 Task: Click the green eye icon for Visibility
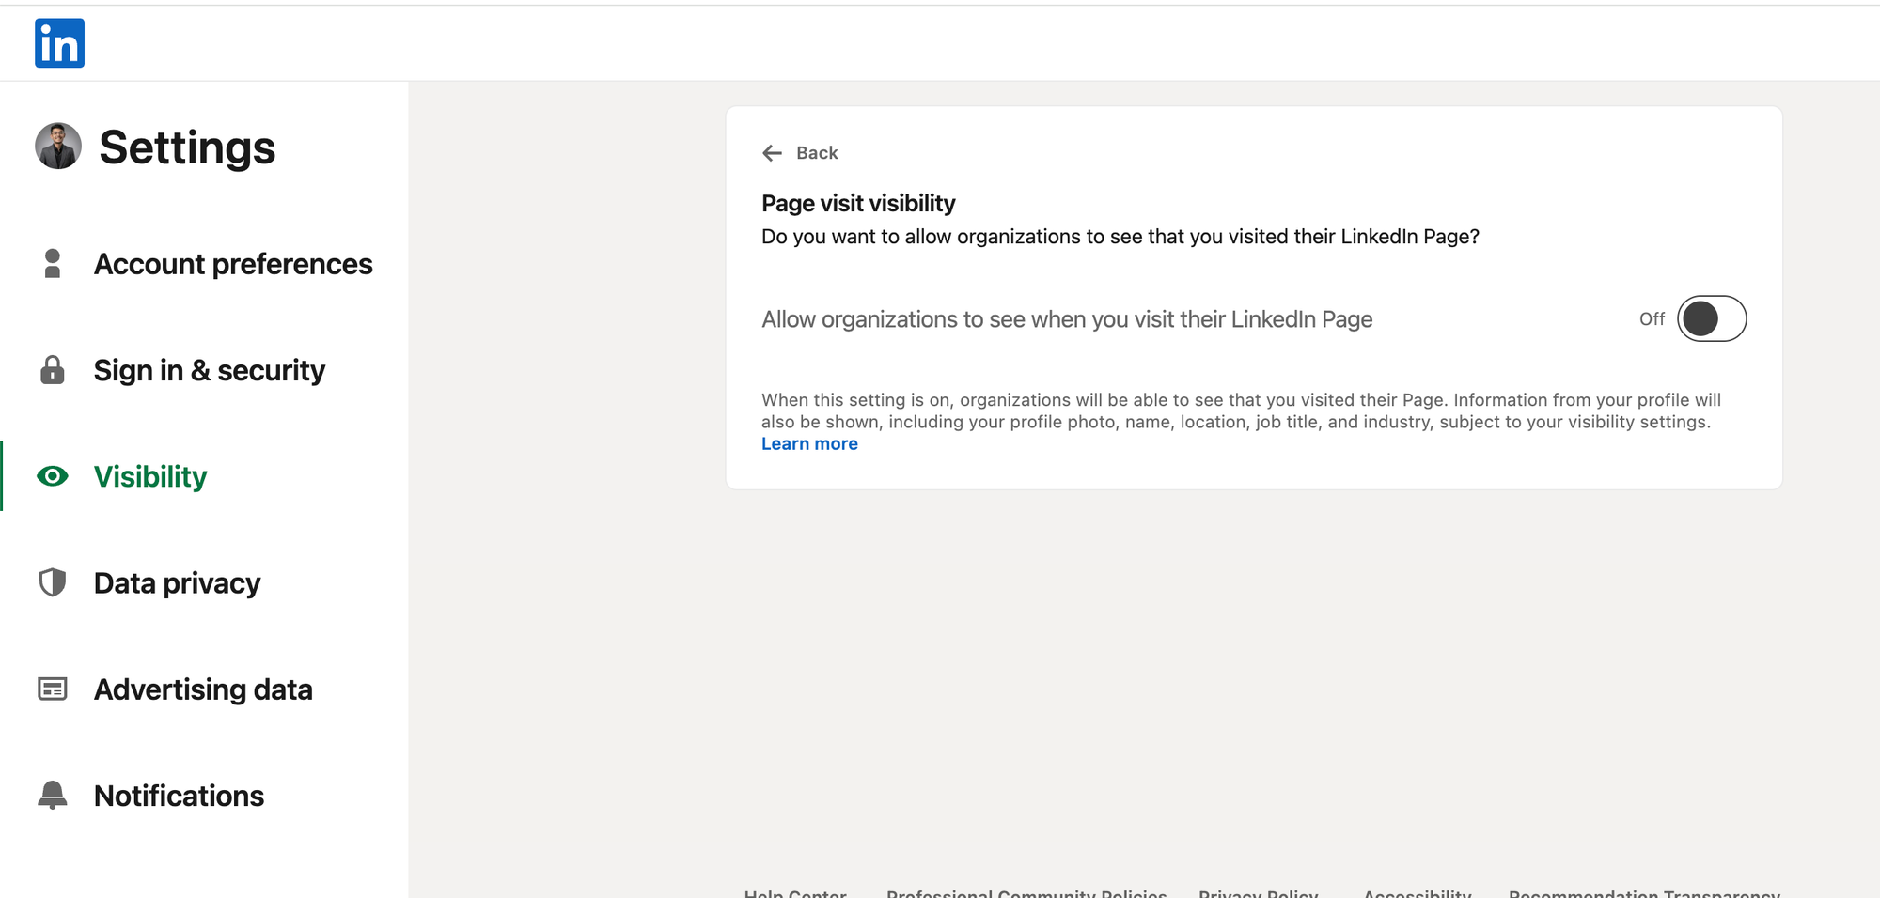coord(53,476)
